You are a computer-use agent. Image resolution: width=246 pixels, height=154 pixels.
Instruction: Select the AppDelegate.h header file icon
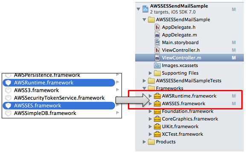pos(157,27)
